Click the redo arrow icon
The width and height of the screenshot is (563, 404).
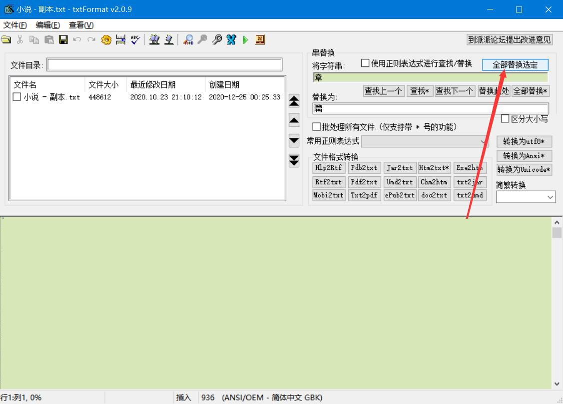click(91, 39)
